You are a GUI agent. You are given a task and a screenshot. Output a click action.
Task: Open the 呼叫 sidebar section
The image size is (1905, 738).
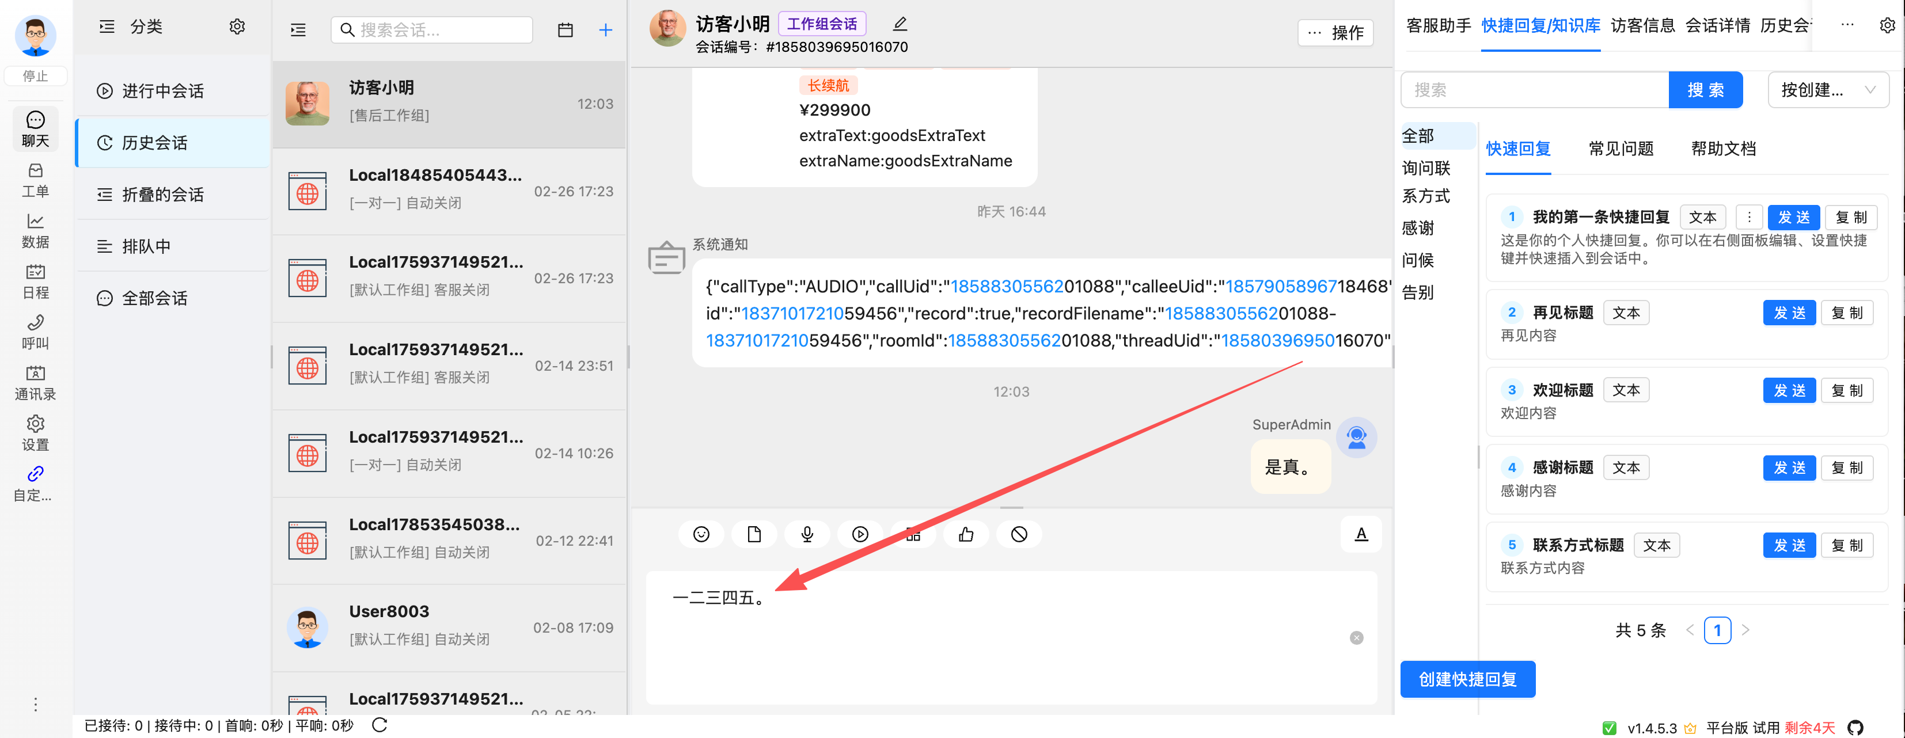click(35, 332)
